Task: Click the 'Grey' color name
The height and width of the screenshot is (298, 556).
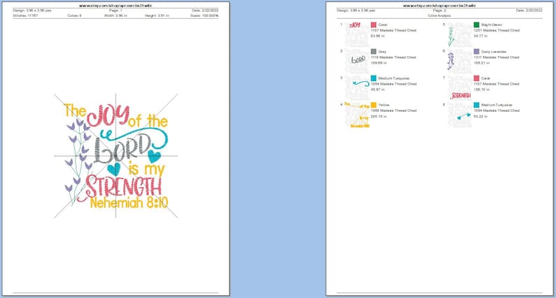Action: (x=382, y=52)
